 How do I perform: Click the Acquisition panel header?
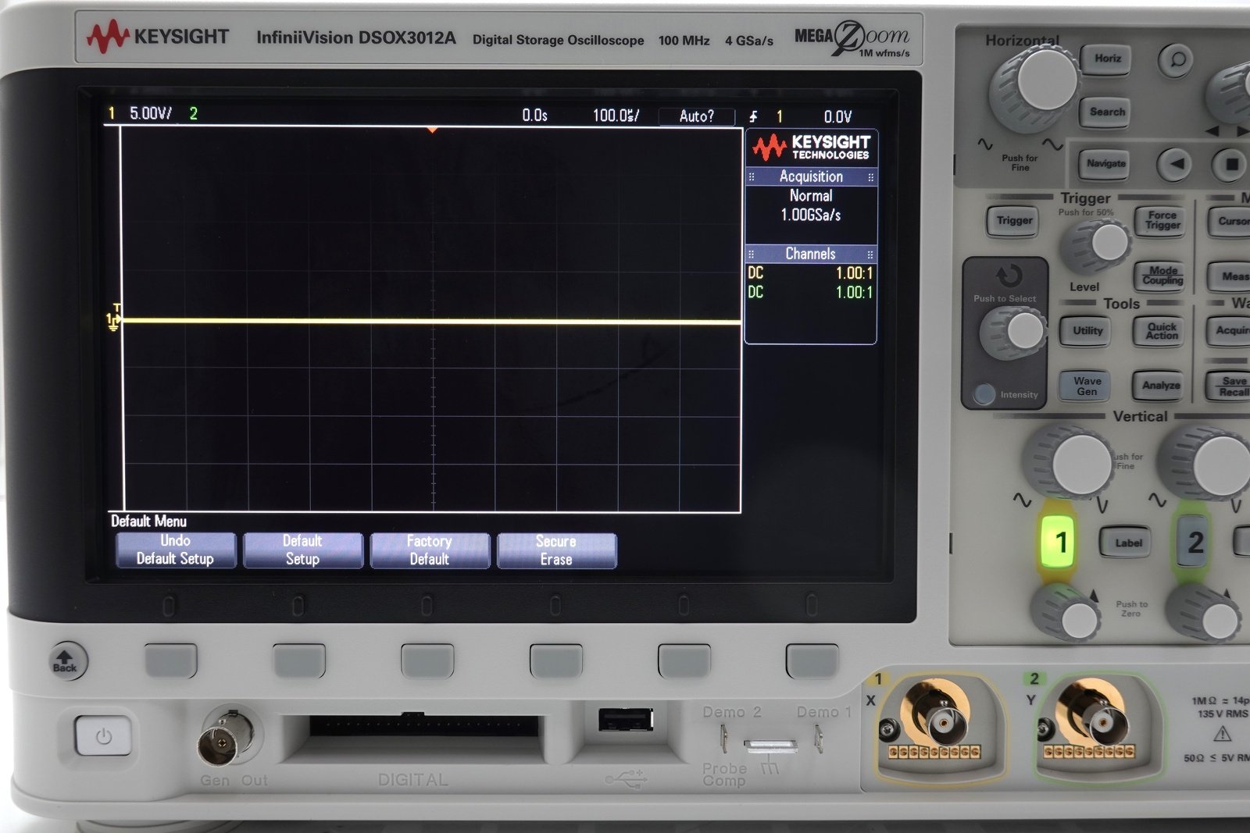[811, 177]
